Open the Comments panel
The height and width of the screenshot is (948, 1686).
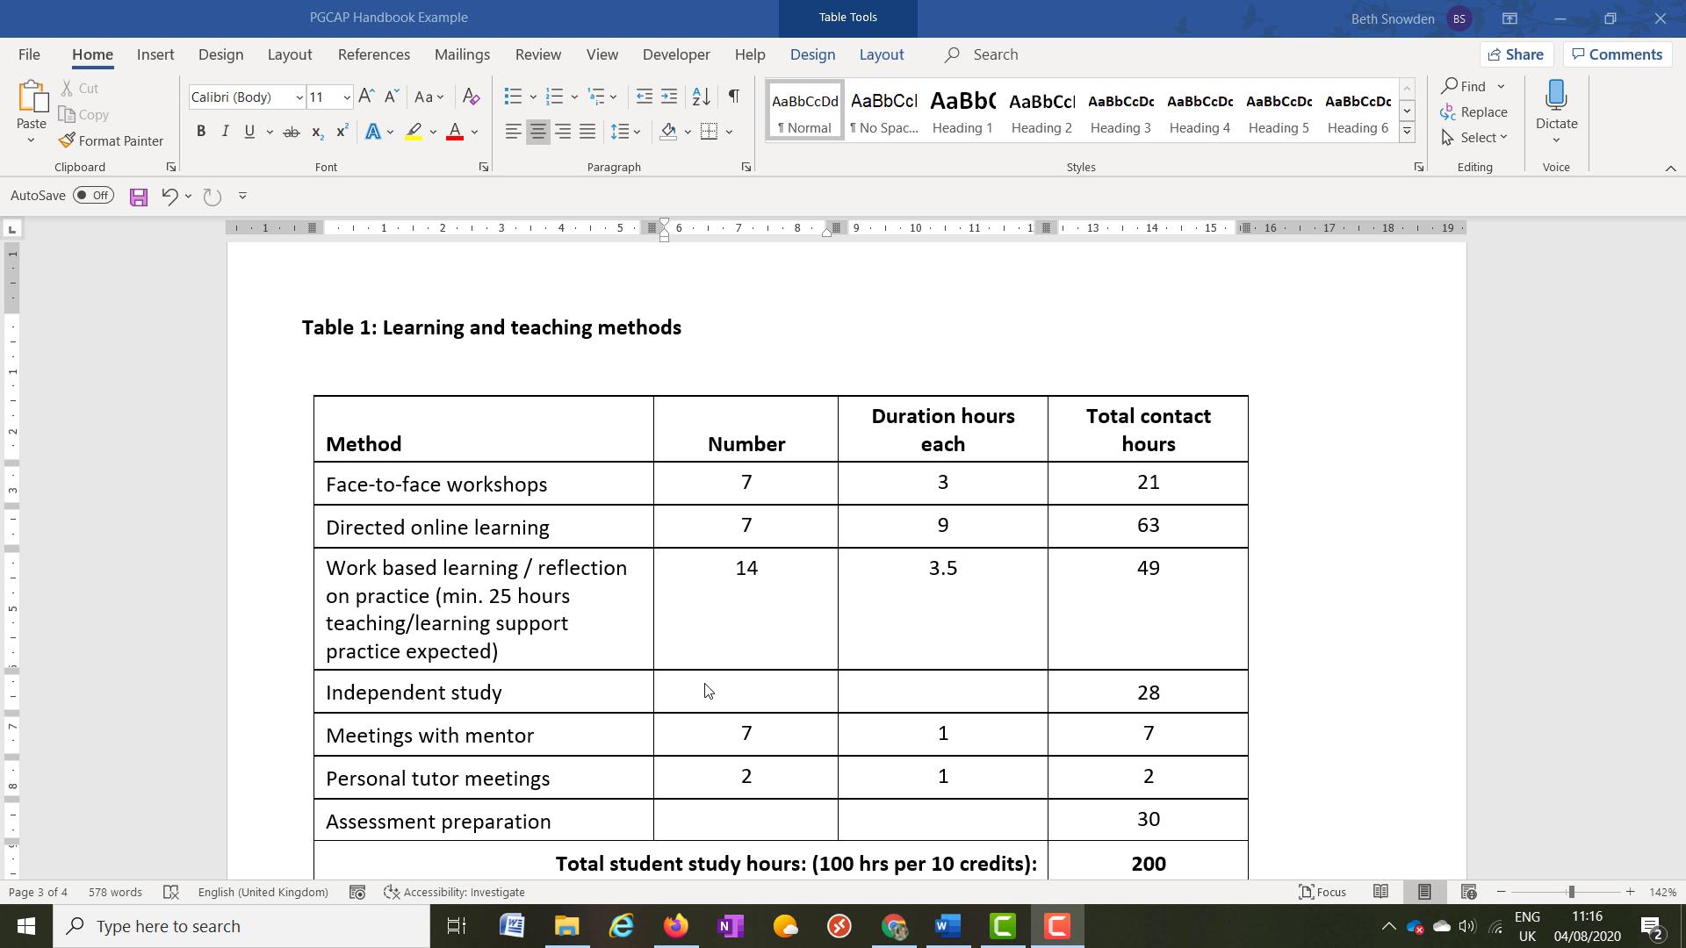point(1617,54)
